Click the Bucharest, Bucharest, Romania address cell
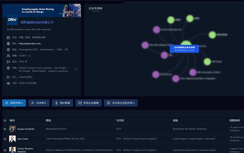Viewport: 244px width, 153px height. point(190,129)
